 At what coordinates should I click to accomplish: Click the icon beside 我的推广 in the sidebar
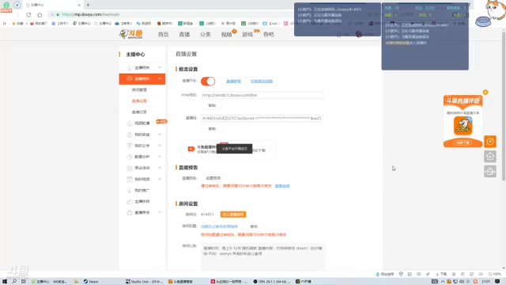click(x=130, y=190)
